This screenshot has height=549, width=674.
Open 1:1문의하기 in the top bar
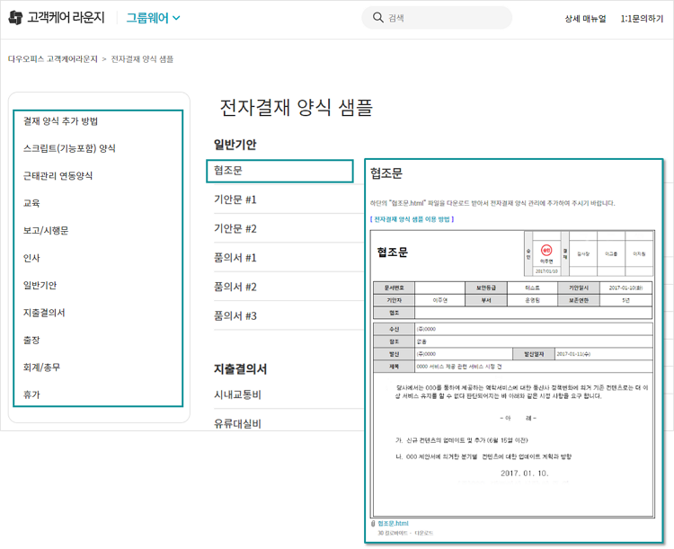(x=642, y=18)
